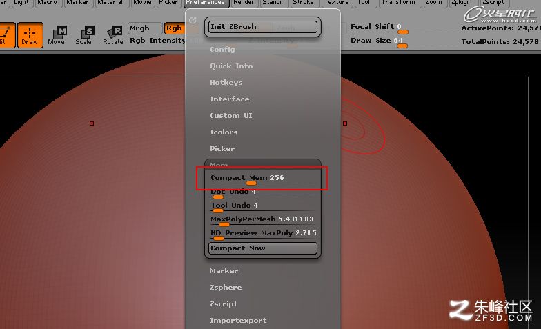Expand the Interface section
This screenshot has width=541, height=329.
tap(229, 99)
